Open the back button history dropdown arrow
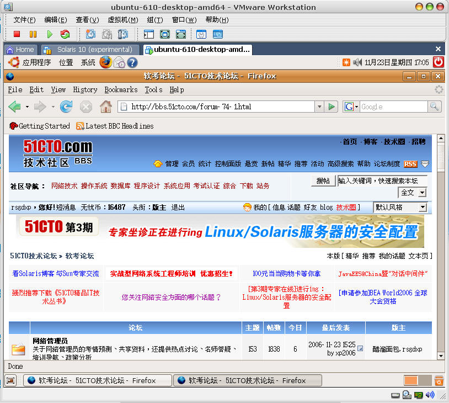449x403 pixels. coord(27,107)
